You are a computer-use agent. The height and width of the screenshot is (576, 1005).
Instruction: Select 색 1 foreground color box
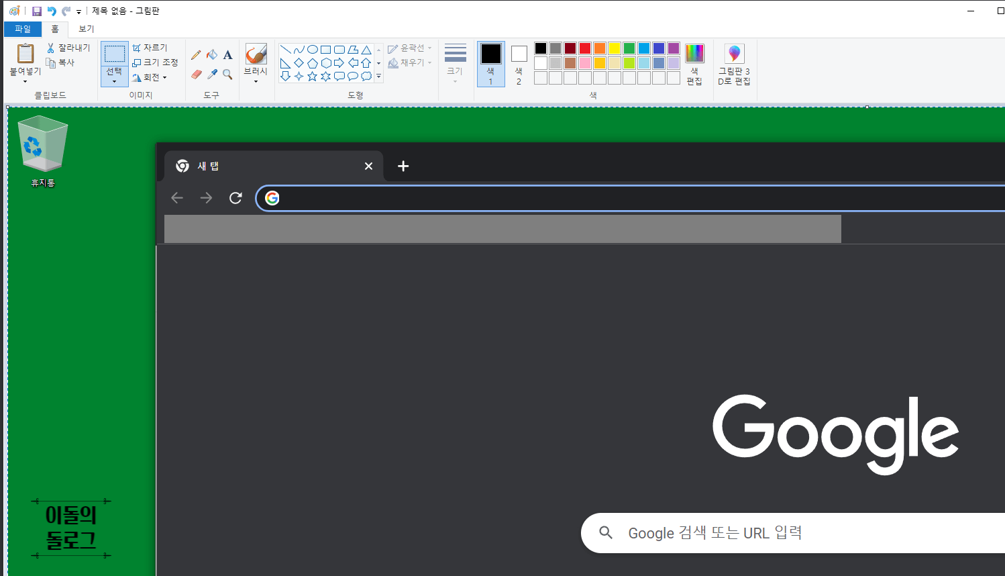491,64
